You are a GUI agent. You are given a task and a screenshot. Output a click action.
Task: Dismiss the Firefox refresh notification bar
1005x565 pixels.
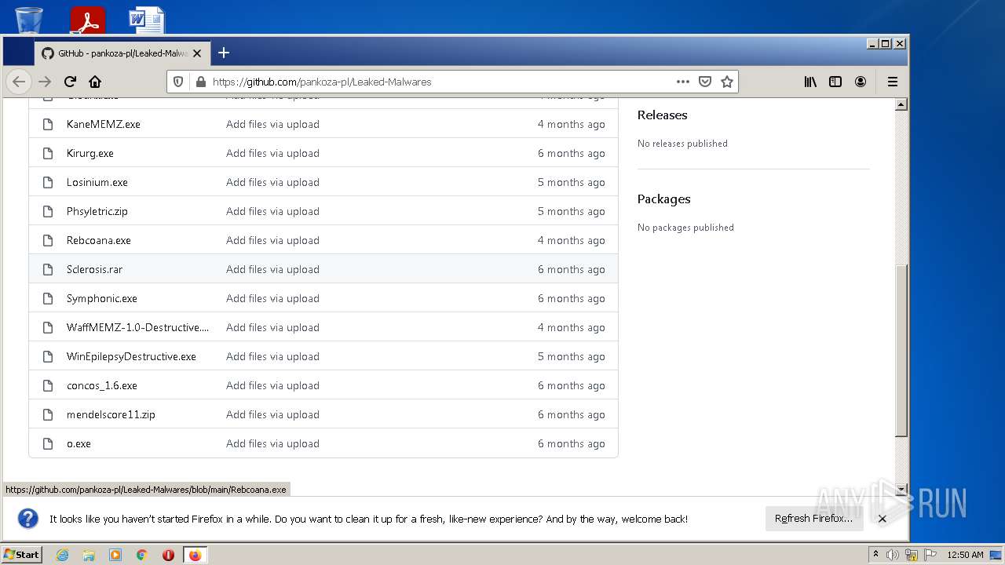coord(882,519)
